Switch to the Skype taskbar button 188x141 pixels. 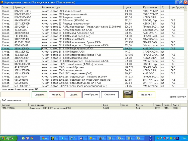pos(64,138)
